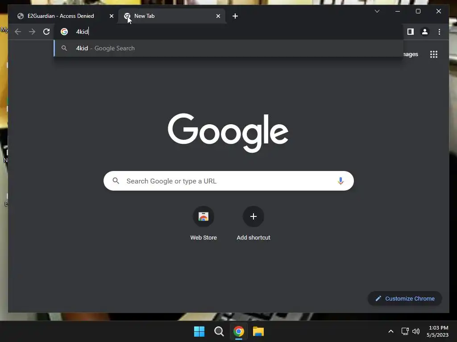Click the Google logo
Image resolution: width=457 pixels, height=342 pixels.
(x=228, y=133)
